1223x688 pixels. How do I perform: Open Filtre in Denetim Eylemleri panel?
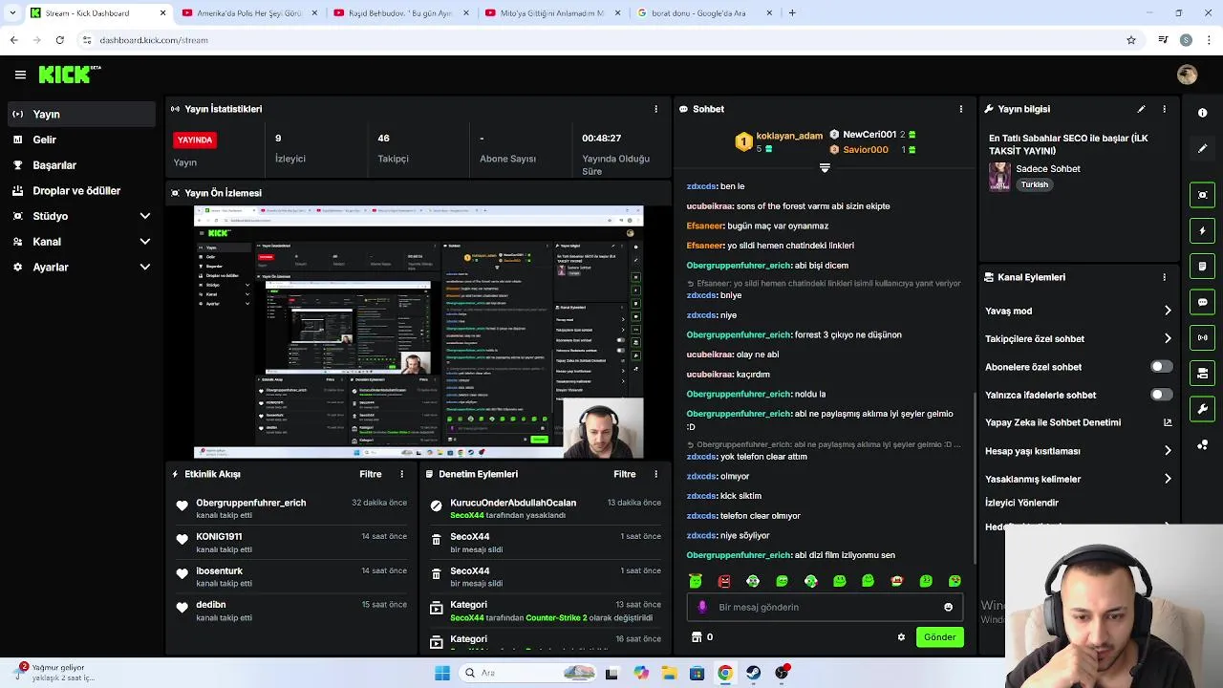[625, 474]
